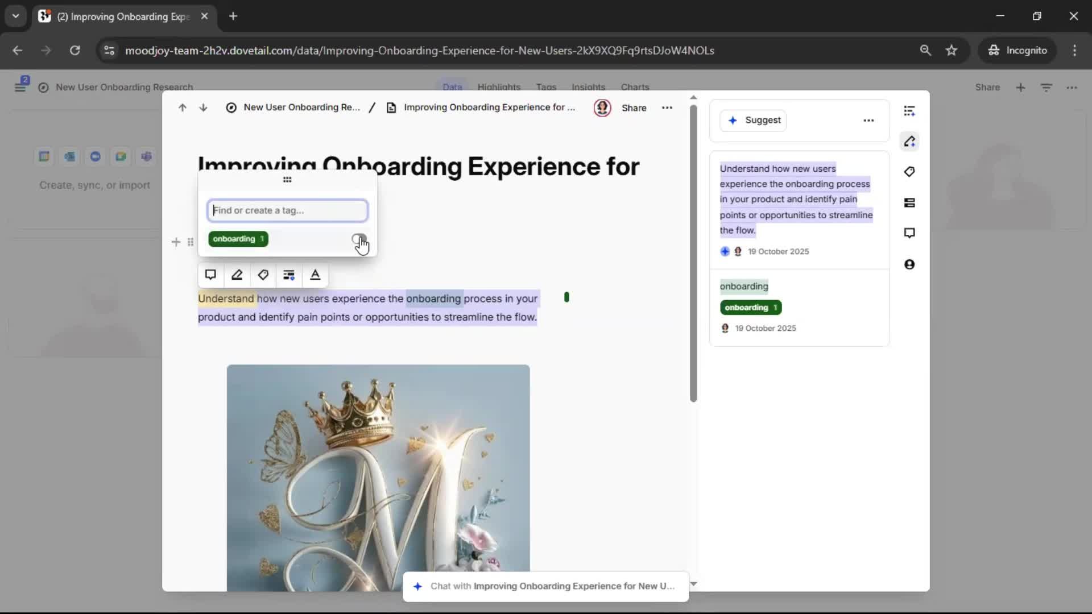The width and height of the screenshot is (1092, 614).
Task: Focus the Find or create a tag field
Action: (x=287, y=210)
